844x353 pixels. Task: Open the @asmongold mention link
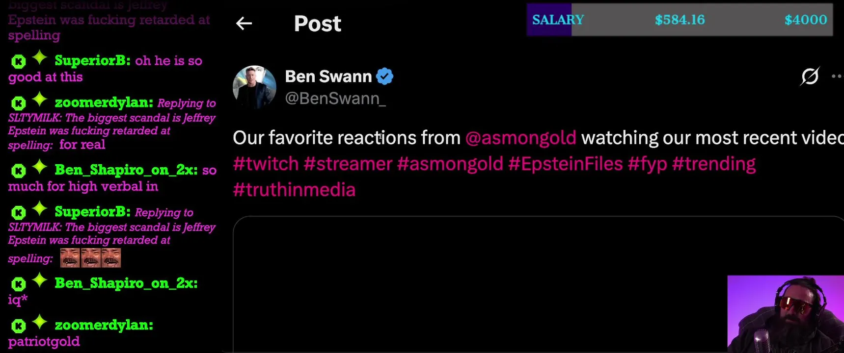pos(520,138)
